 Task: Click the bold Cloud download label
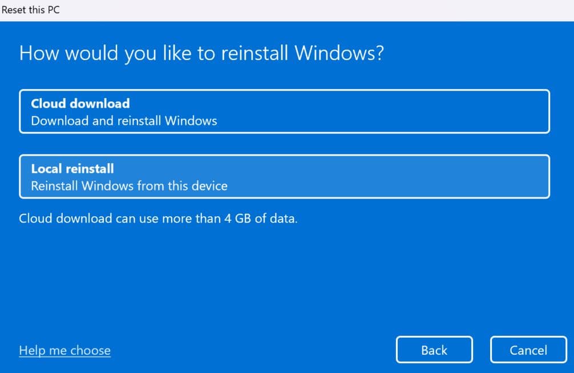(x=80, y=103)
